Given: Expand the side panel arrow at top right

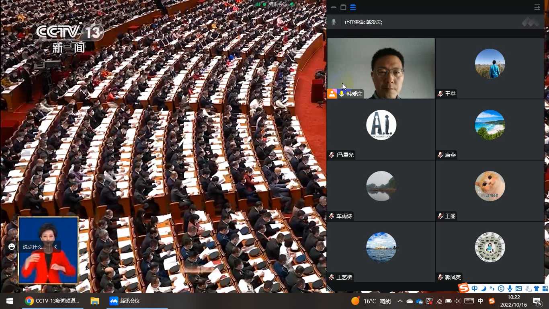Looking at the screenshot, I should click(537, 7).
